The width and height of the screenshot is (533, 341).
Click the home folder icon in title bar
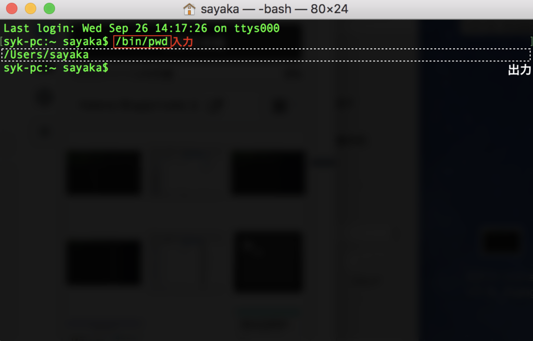click(189, 9)
